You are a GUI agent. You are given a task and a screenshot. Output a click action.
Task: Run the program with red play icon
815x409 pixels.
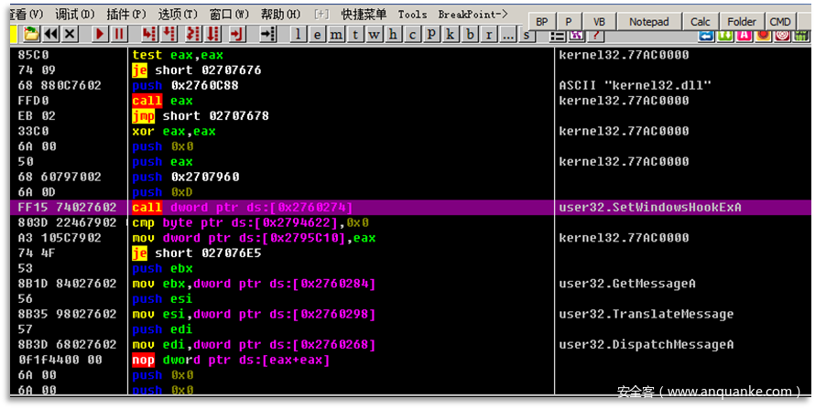coord(99,34)
